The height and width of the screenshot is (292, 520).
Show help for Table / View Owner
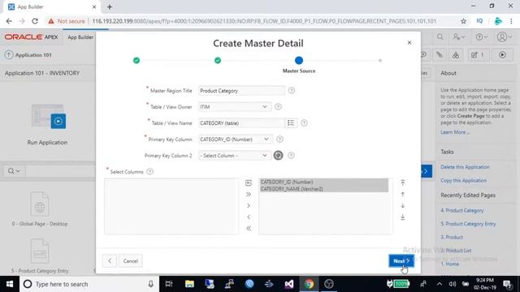(x=278, y=106)
